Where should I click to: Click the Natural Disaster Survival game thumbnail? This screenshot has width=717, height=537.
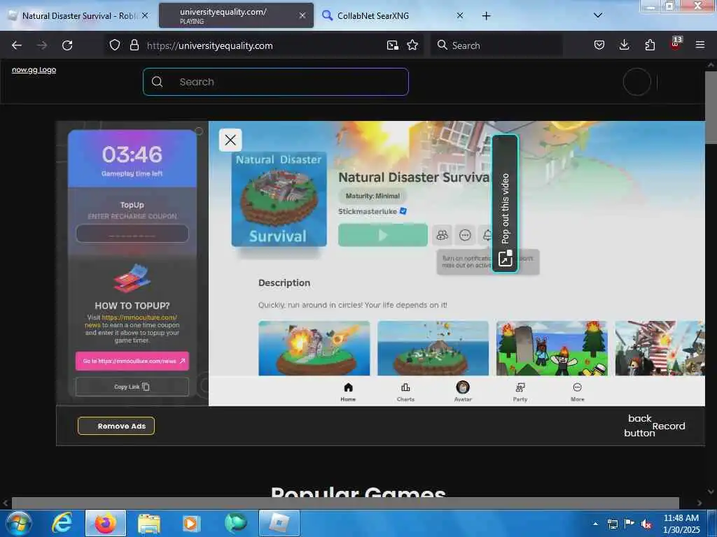tap(279, 199)
